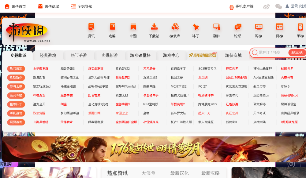Open the 游戏中心 tab
Screen dimensions: 306x178
[x=171, y=56]
